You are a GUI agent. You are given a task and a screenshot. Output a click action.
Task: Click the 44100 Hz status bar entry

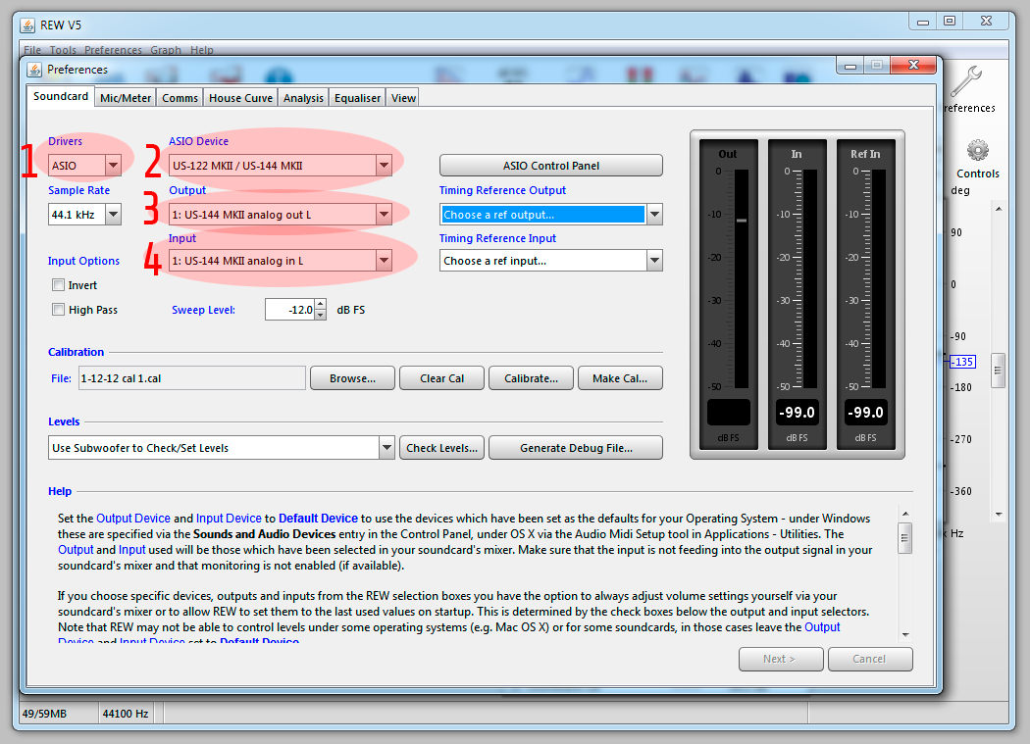coord(126,714)
